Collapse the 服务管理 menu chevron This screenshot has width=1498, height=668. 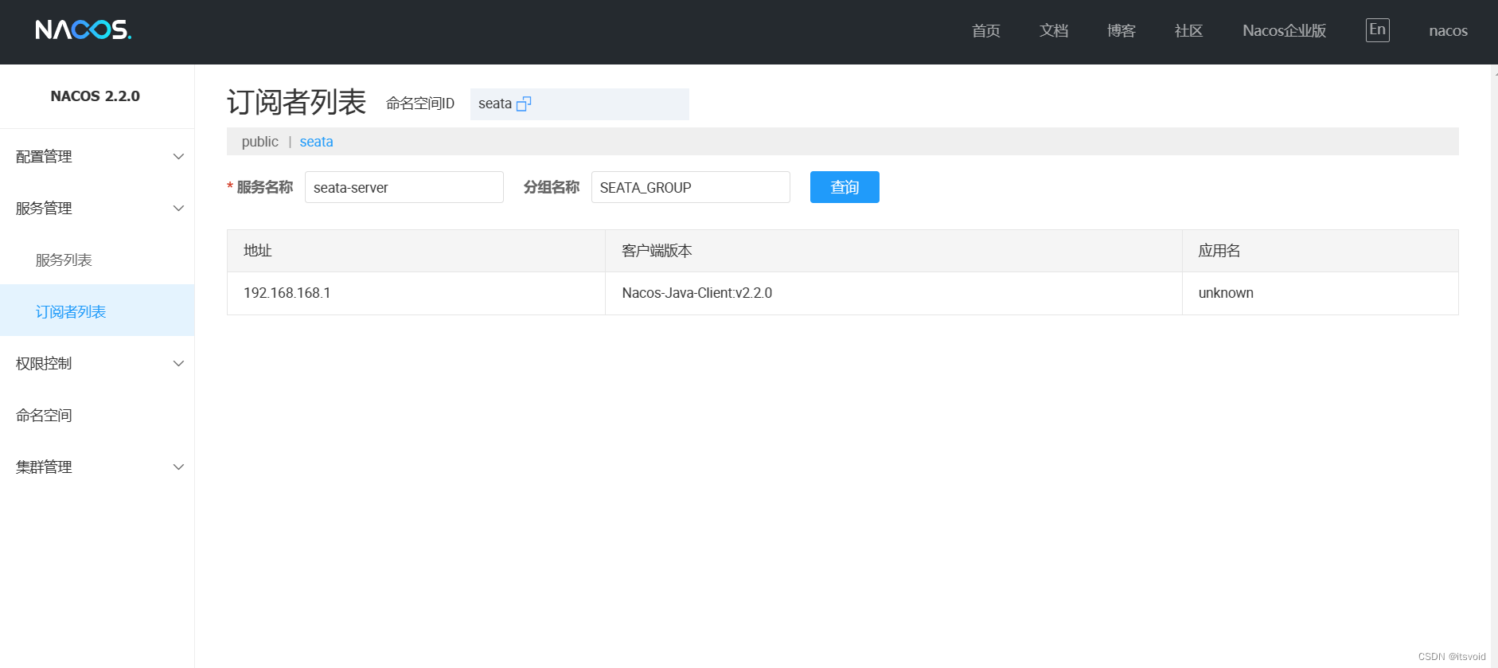click(x=178, y=209)
